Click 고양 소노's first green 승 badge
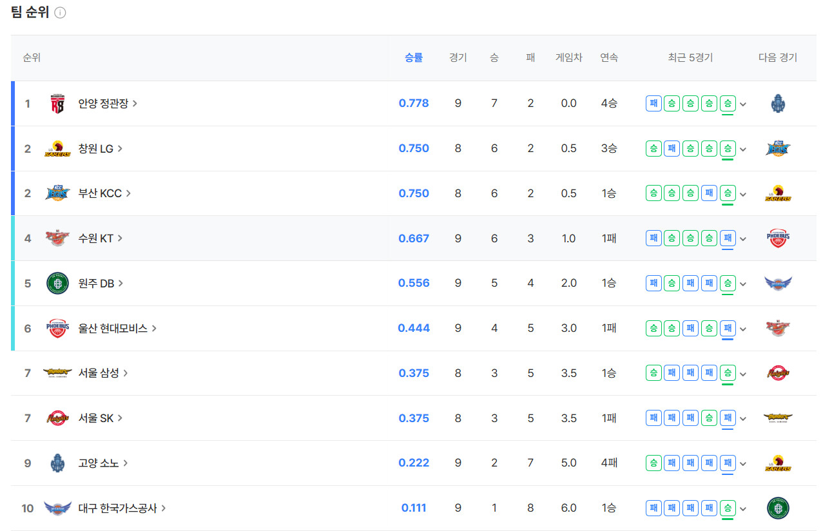832x531 pixels. coord(653,463)
